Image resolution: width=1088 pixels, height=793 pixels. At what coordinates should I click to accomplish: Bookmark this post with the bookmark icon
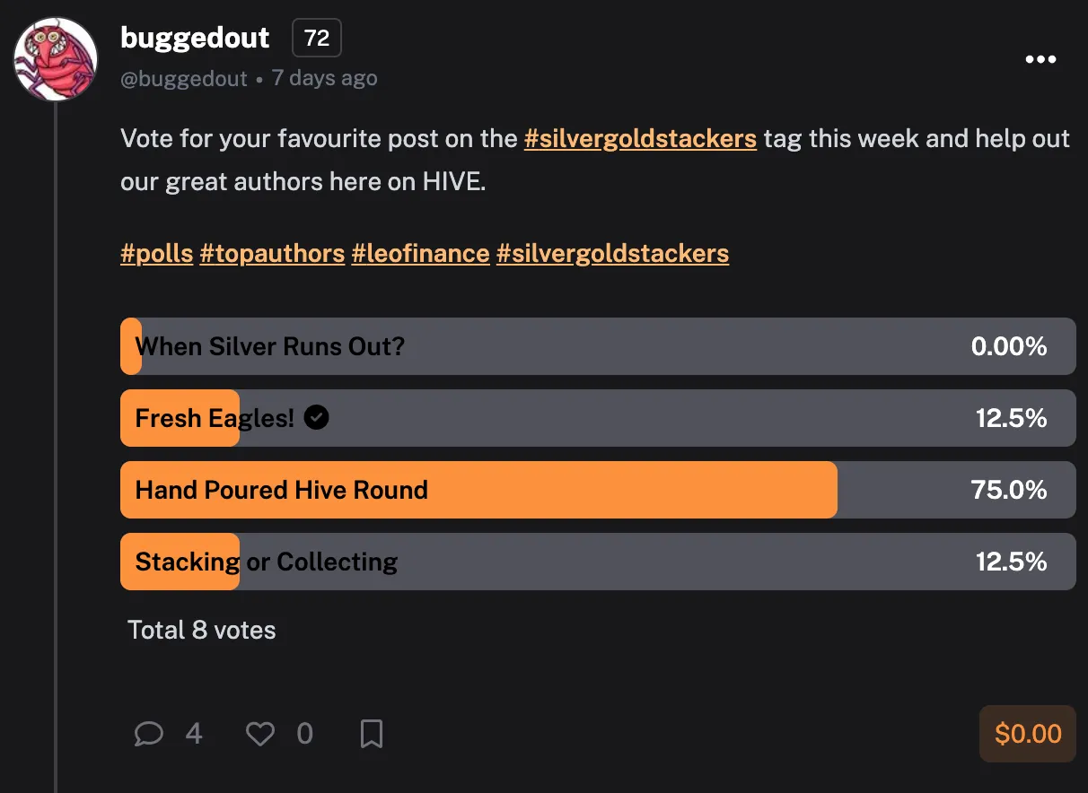[372, 735]
